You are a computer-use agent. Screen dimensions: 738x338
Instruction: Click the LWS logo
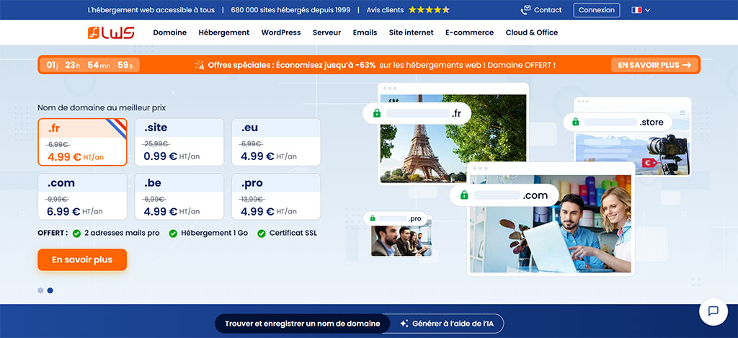pyautogui.click(x=111, y=32)
